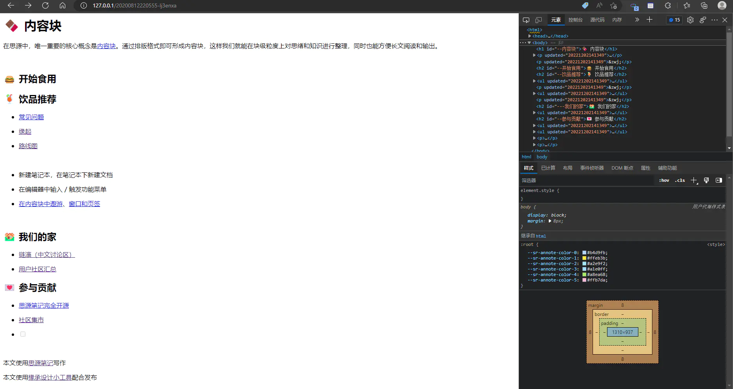The image size is (733, 389).
Task: Open the 已计算 styles sub-tab
Action: pos(548,168)
